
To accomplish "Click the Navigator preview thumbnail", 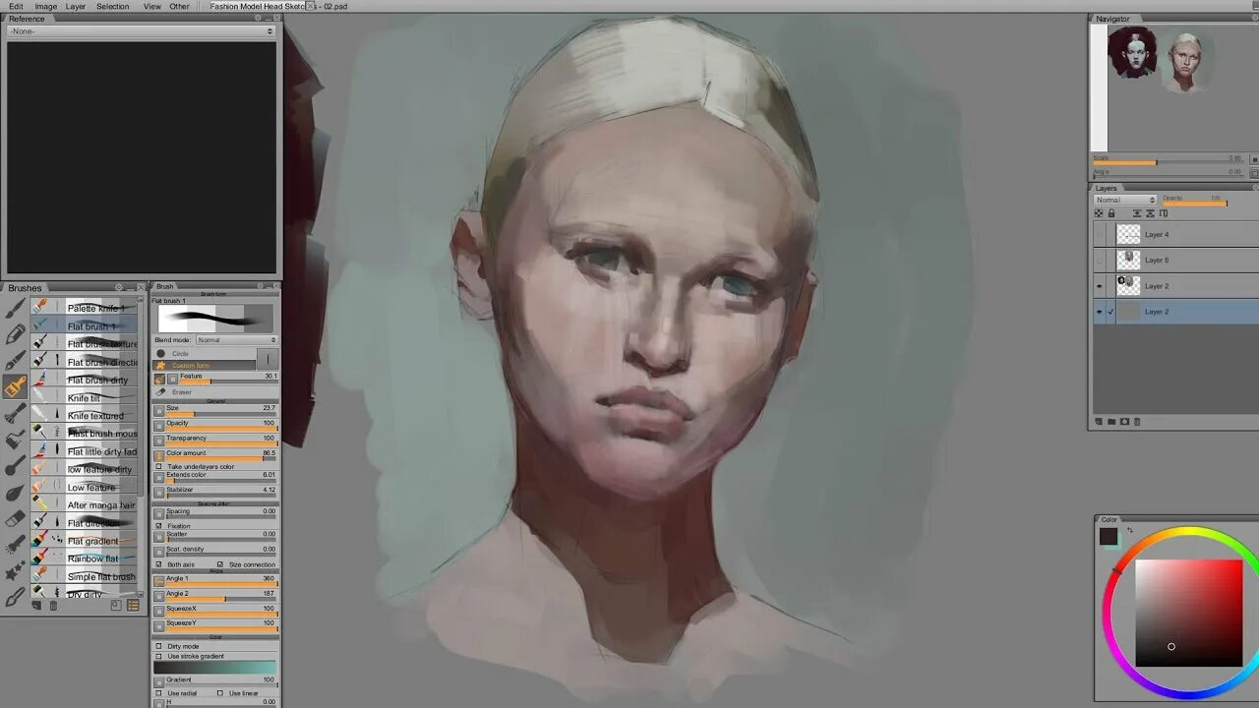I will point(1161,59).
